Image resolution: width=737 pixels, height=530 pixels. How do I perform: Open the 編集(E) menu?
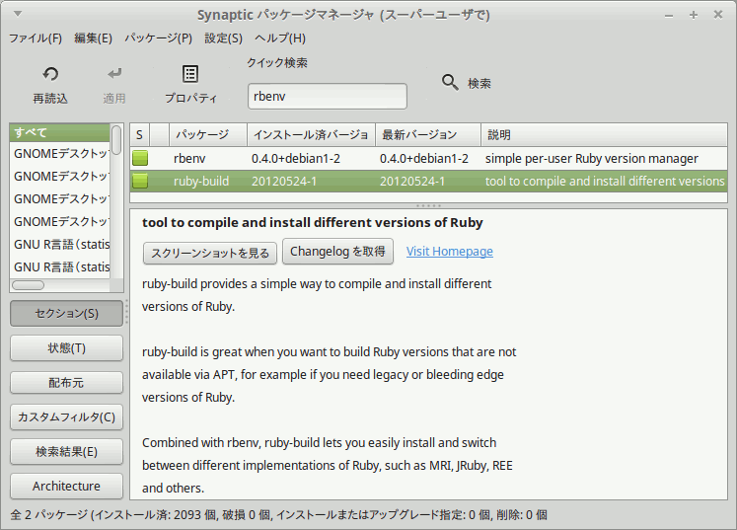click(93, 38)
